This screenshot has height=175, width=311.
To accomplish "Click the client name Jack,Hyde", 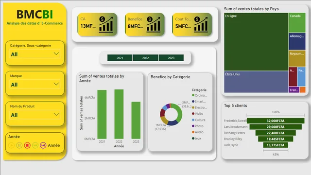I will [x=231, y=145].
